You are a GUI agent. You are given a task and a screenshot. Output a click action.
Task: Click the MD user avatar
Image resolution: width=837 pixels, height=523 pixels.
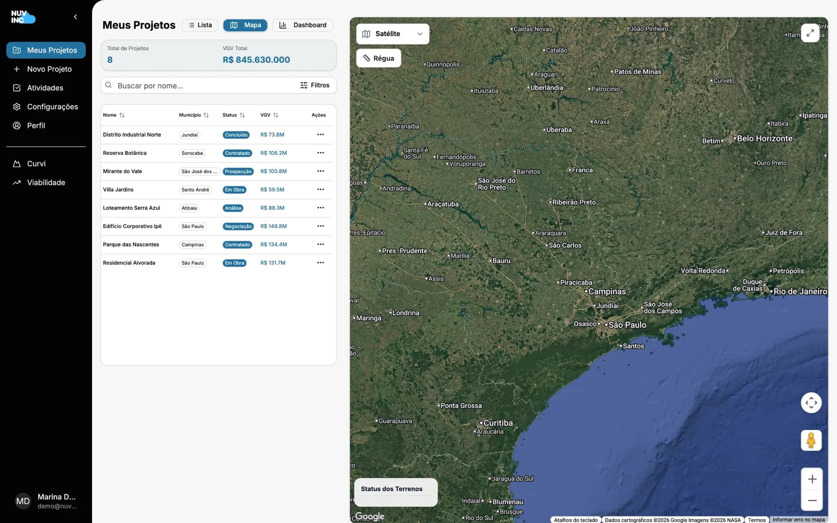pyautogui.click(x=23, y=501)
